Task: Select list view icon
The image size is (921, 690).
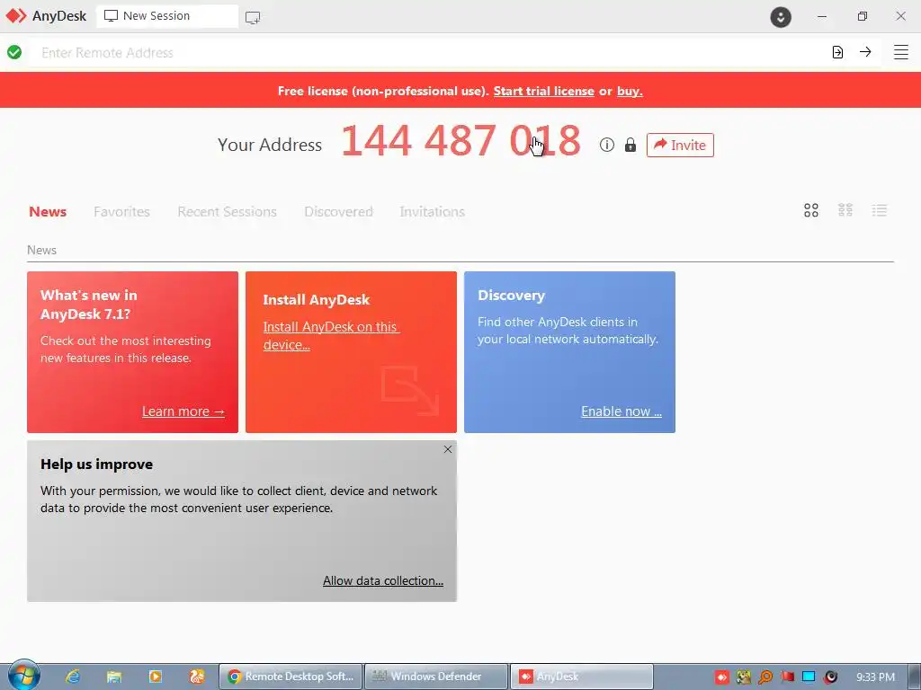Action: 879,210
